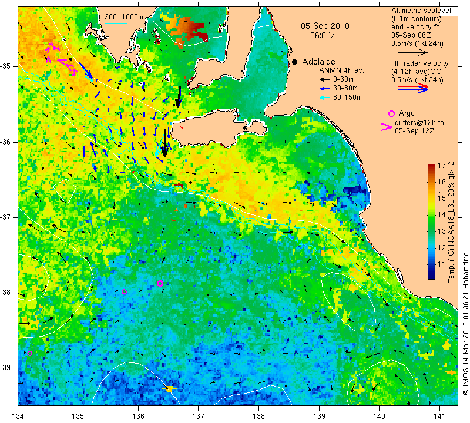Click the 30-80m legend label
470x423 pixels.
pos(345,89)
